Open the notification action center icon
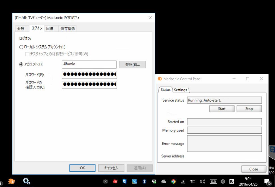275x187 pixels. [x=267, y=182]
